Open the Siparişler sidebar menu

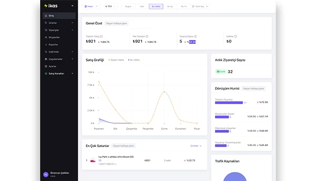59,30
